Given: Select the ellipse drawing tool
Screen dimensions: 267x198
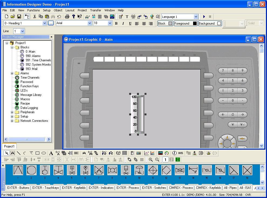Looking at the screenshot, I should point(44,153).
